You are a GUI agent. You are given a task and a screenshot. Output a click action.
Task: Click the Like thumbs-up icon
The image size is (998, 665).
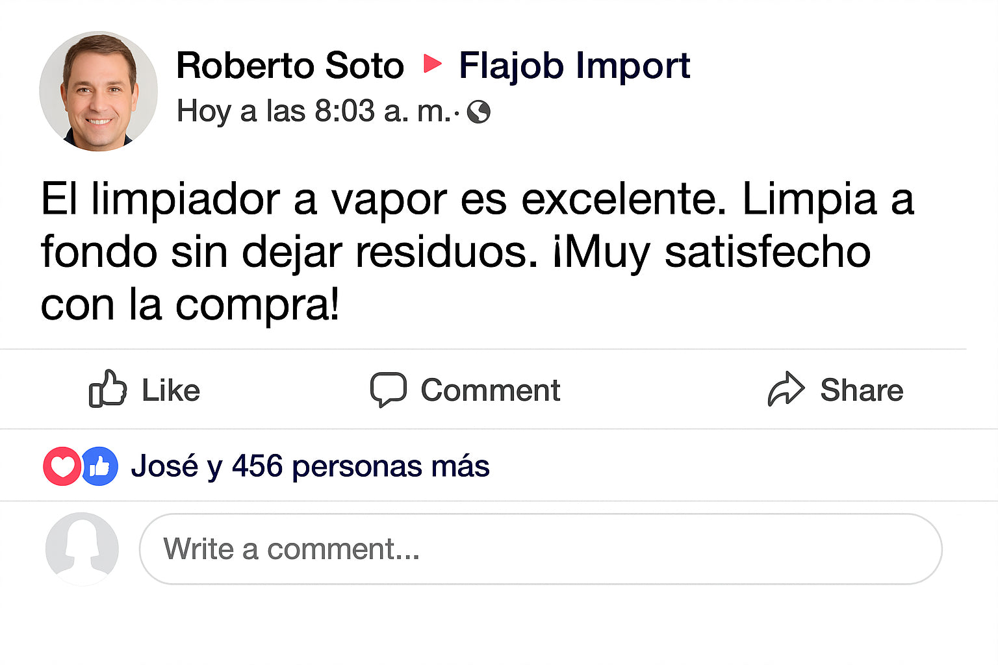coord(107,389)
